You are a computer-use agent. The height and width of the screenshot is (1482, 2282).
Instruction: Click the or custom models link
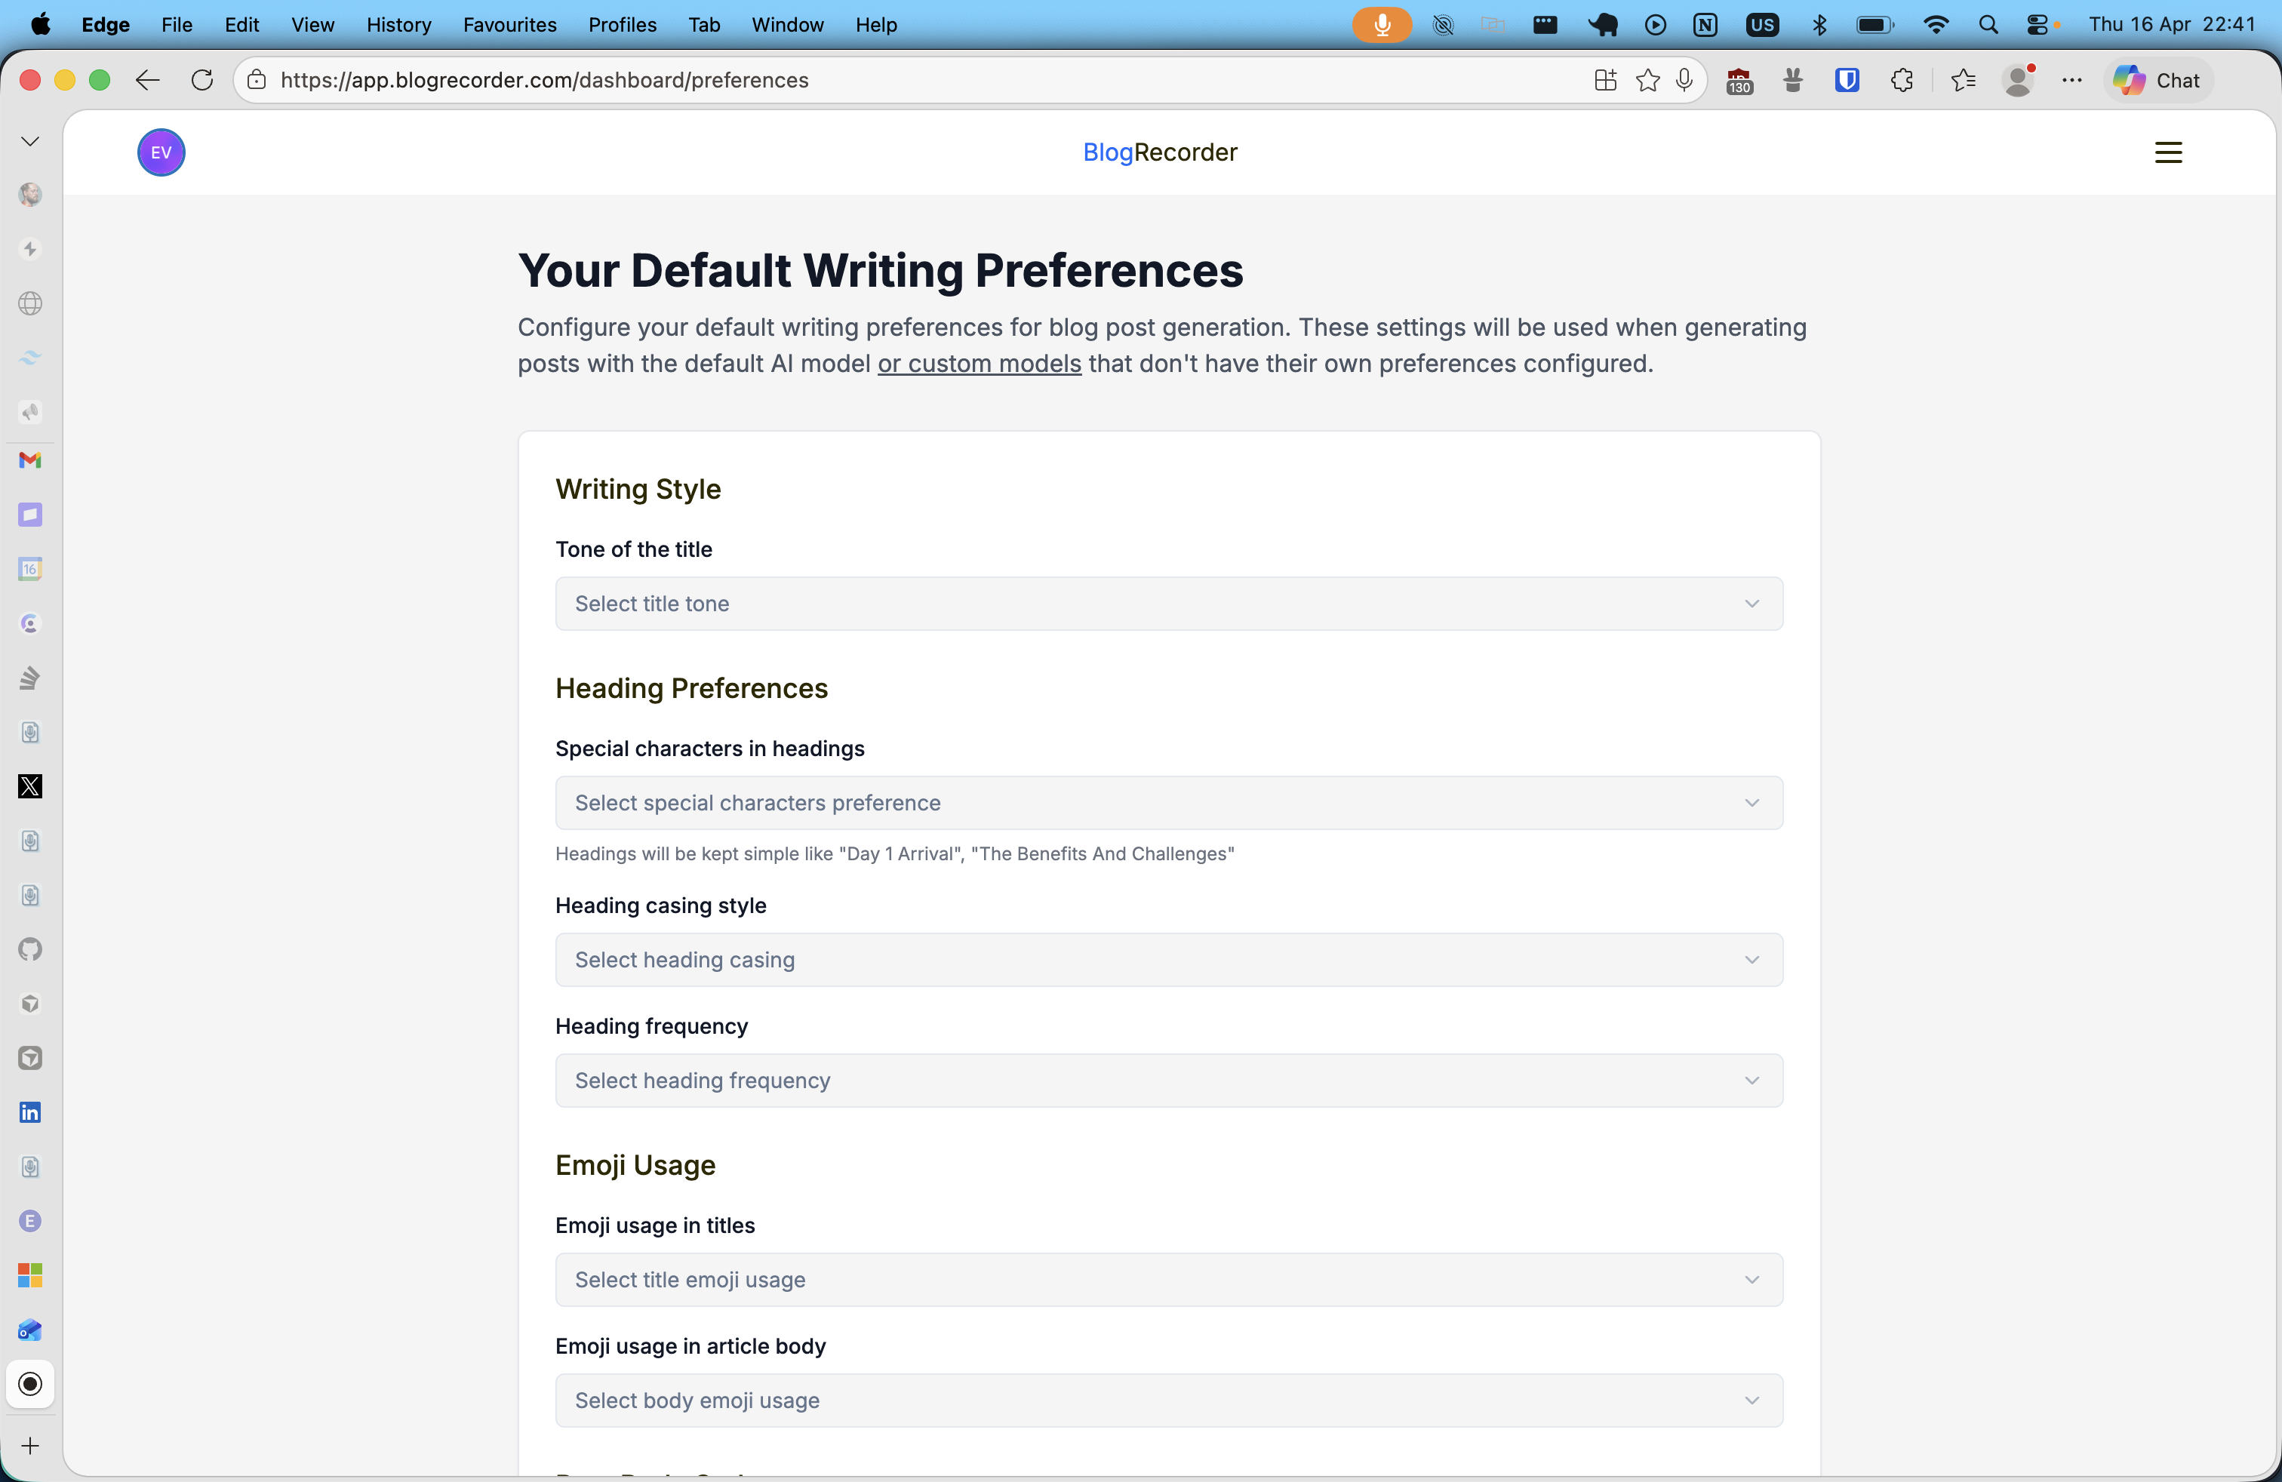pos(979,364)
